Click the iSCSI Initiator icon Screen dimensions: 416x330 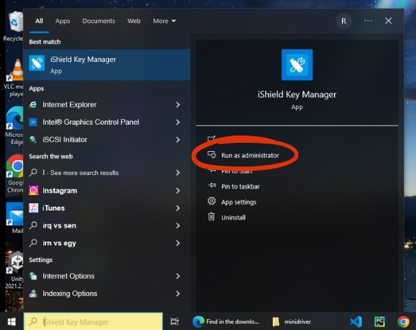(x=33, y=140)
